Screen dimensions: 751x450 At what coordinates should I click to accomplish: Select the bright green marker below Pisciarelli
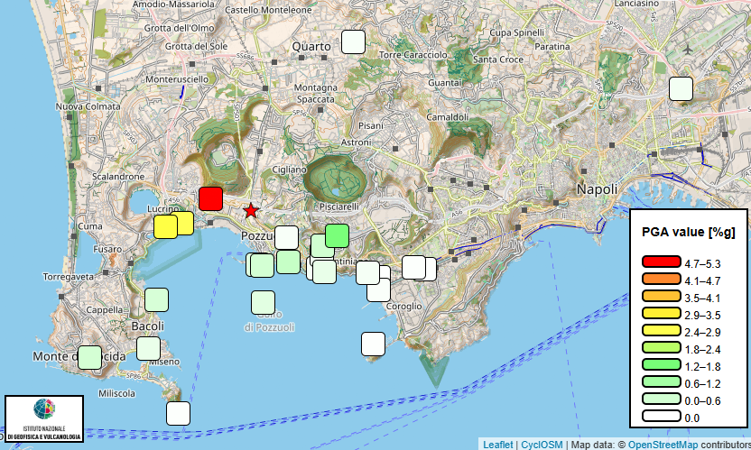[338, 235]
